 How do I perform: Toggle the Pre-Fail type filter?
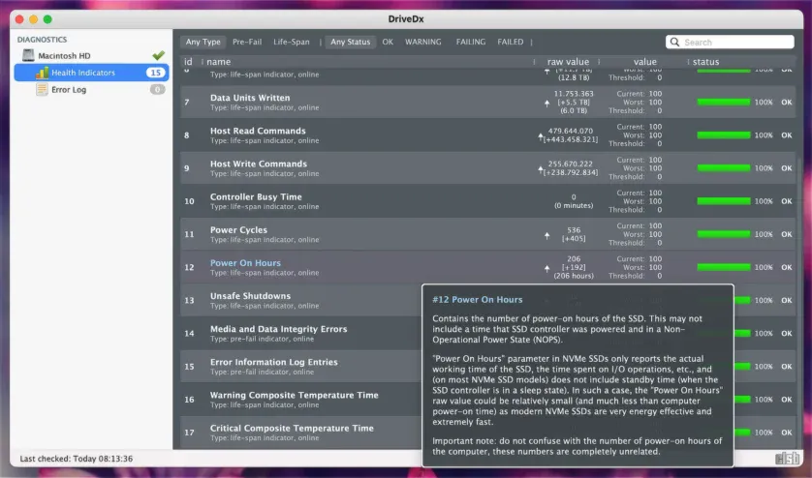[x=247, y=43]
